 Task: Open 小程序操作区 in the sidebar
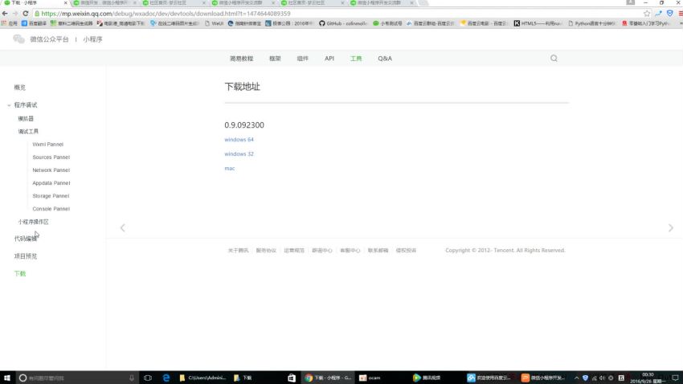[x=33, y=222]
